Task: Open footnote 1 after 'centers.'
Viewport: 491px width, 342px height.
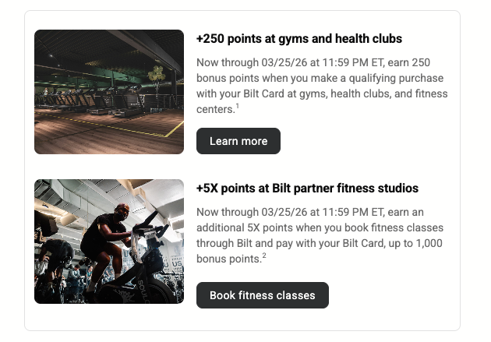Action: coord(238,106)
